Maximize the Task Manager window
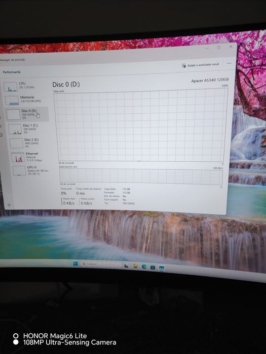Screen dimensions: 266x354 (219, 48)
